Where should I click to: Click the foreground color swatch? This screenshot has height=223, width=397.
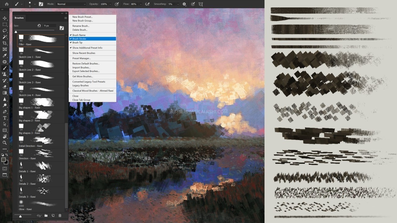3,160
